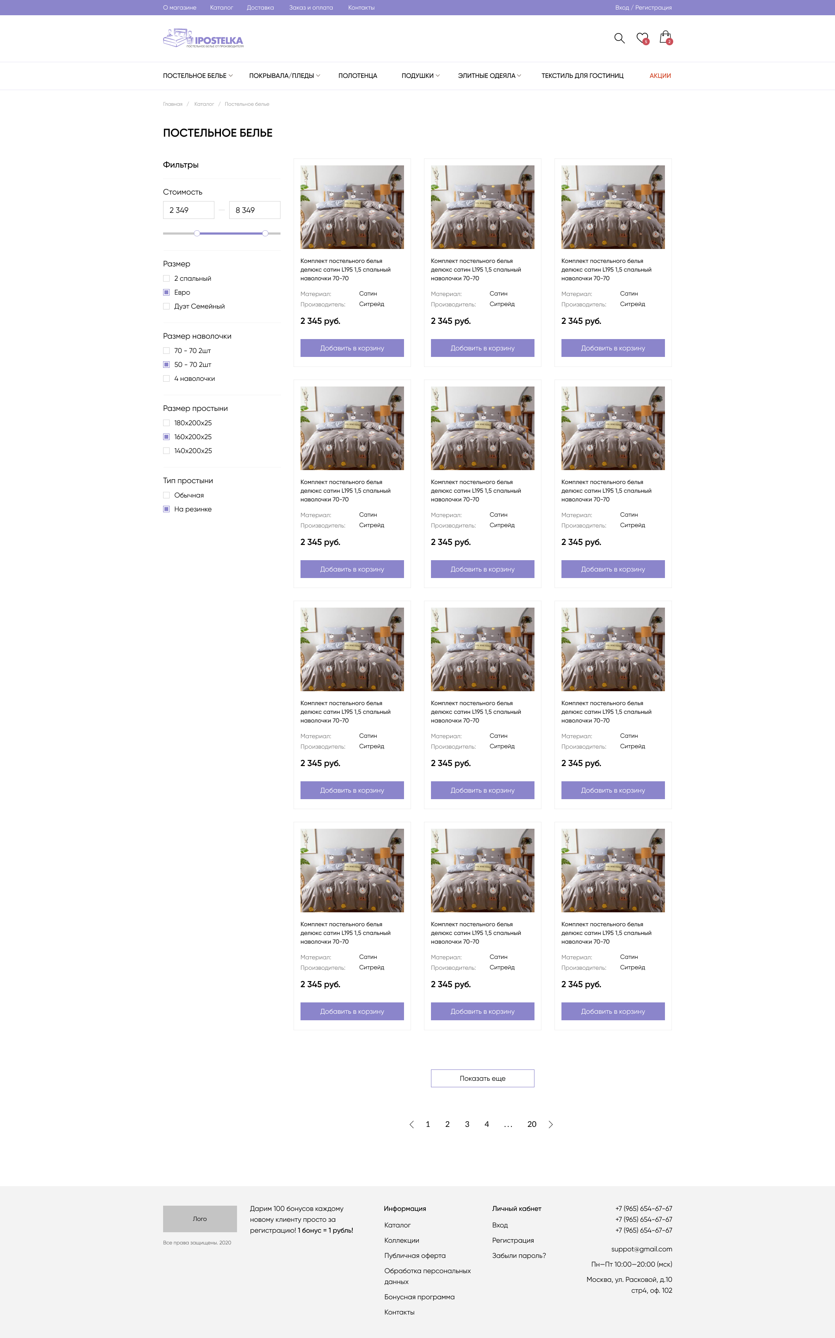Image resolution: width=835 pixels, height=1338 pixels.
Task: Check the 'Дуэт Семейный' checkbox
Action: (166, 306)
